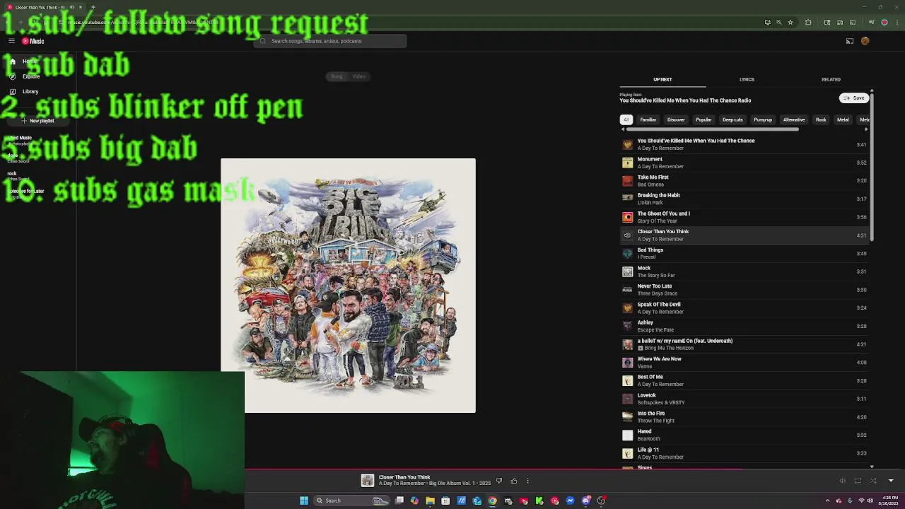The width and height of the screenshot is (905, 509).
Task: Toggle the Song / Video switcher
Action: pyautogui.click(x=348, y=76)
